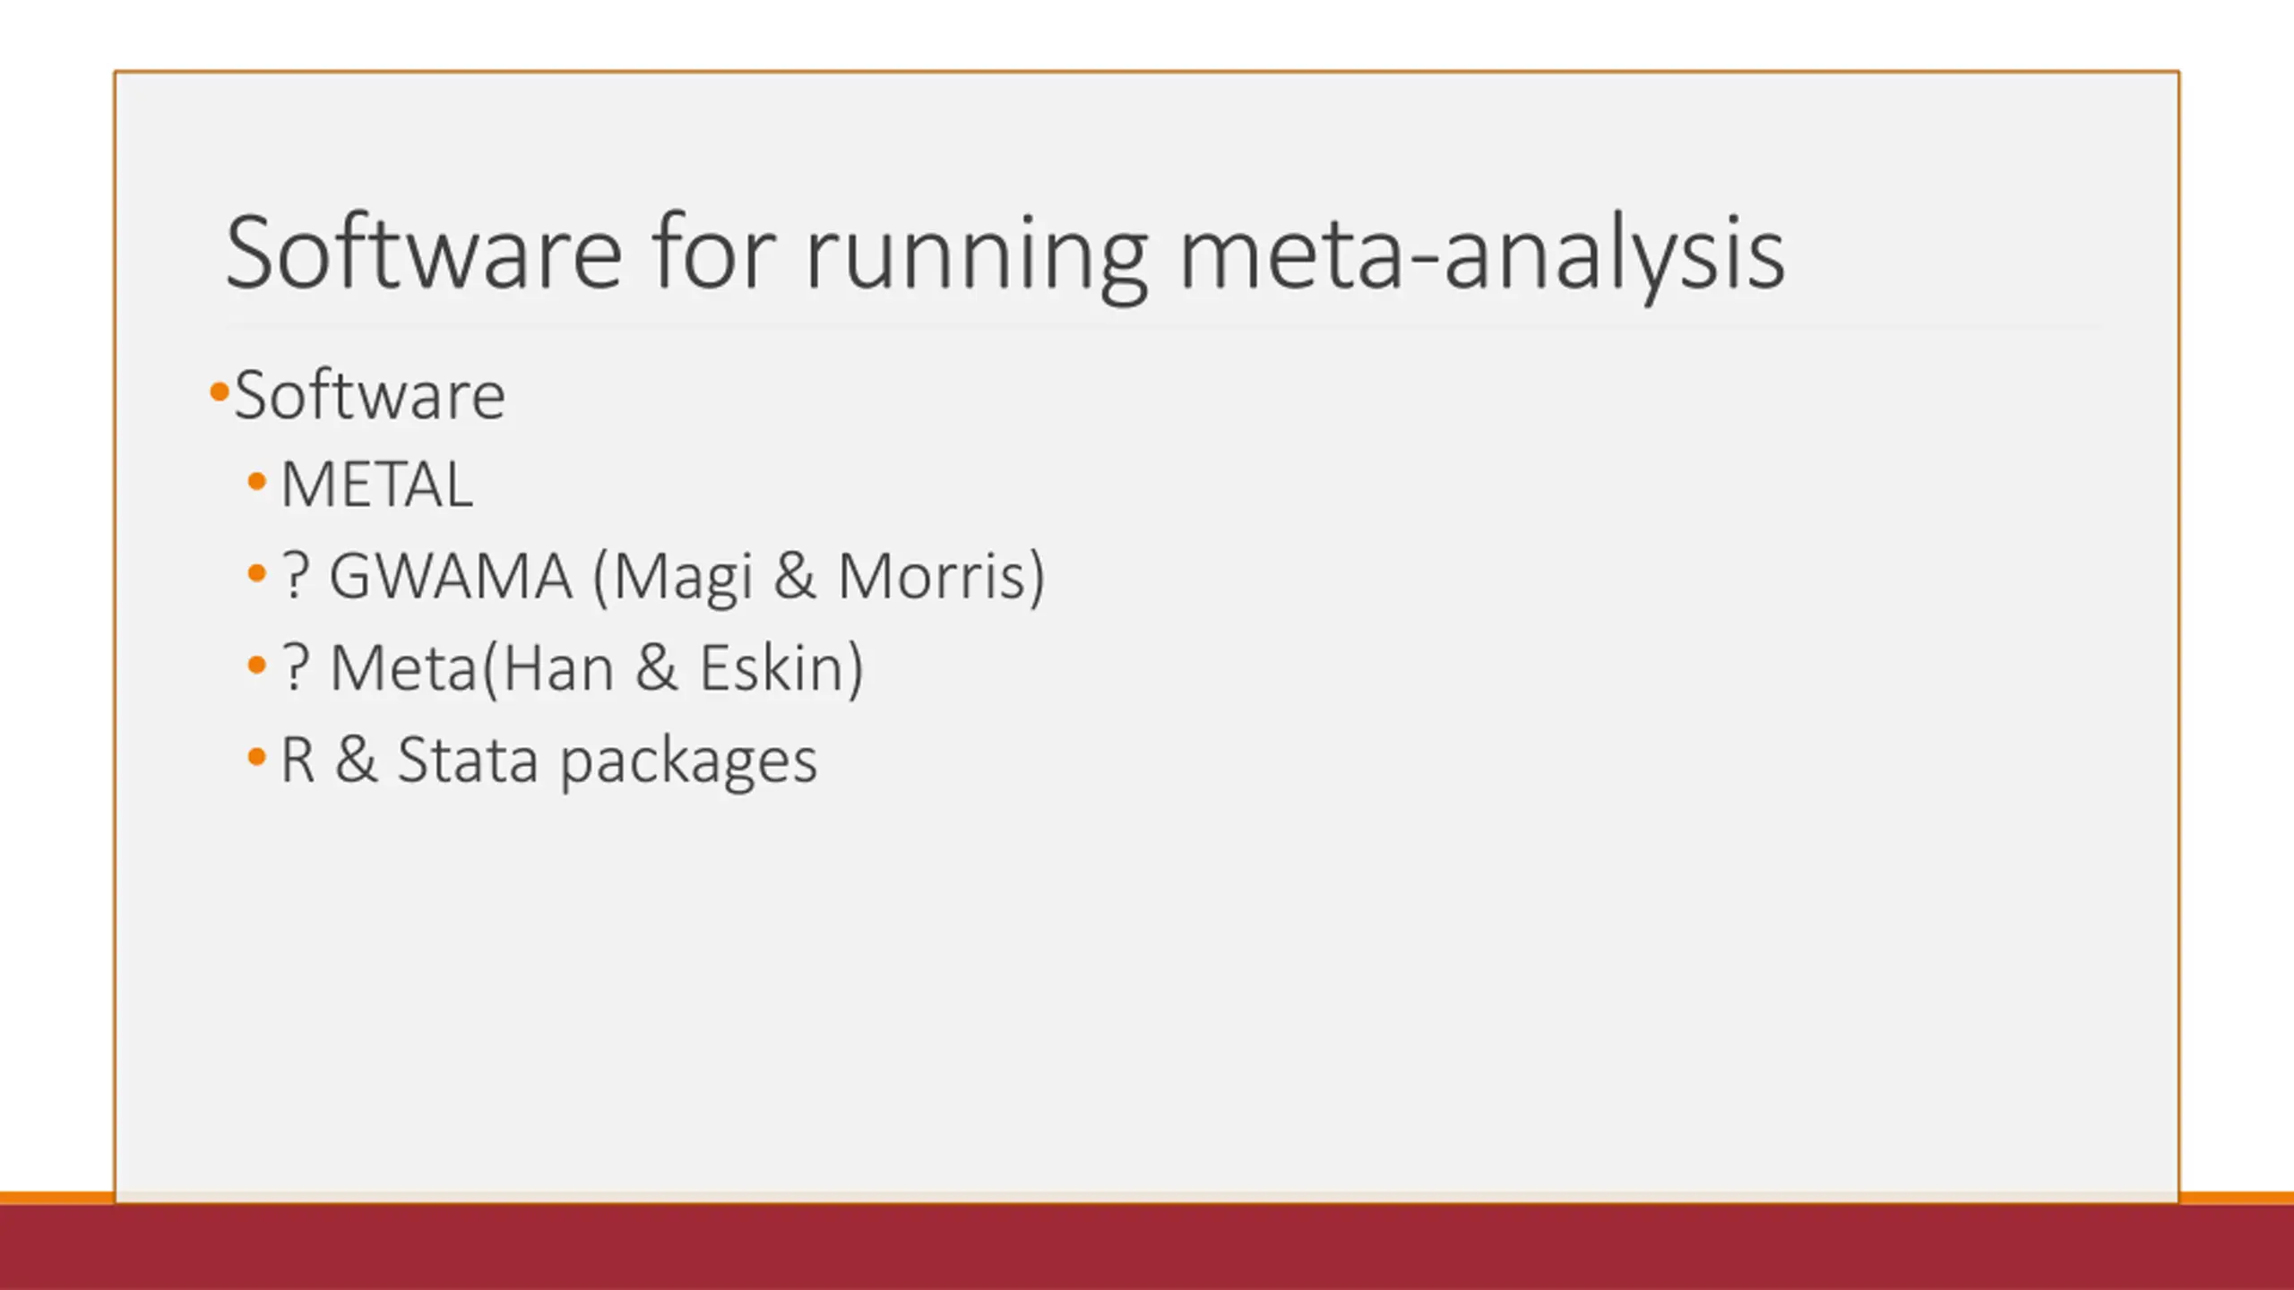
Task: Click the question mark before "GWAMA"
Action: coord(297,575)
